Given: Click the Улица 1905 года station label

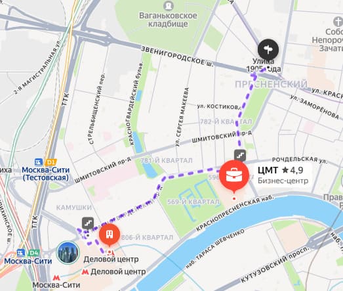Looking at the screenshot, I should [264, 65].
